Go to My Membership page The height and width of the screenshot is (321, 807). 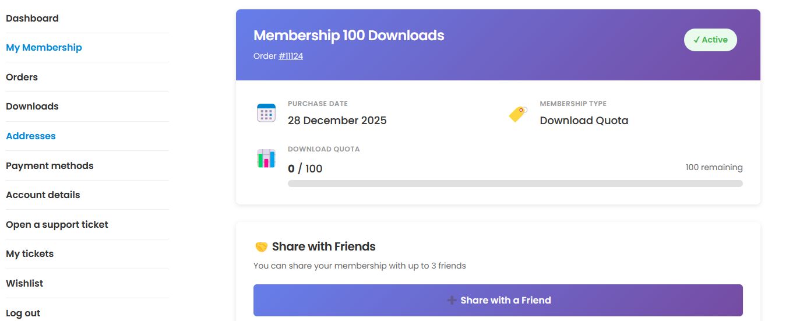(x=44, y=48)
